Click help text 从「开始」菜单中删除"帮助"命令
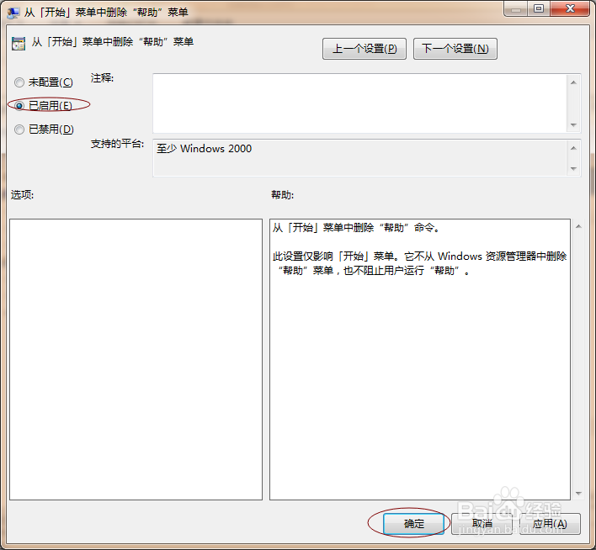596x550 pixels. (356, 228)
